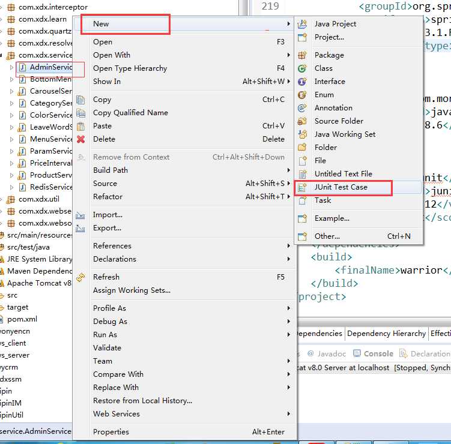
Task: Expand the CategoryService tree node arrow
Action: 11,103
